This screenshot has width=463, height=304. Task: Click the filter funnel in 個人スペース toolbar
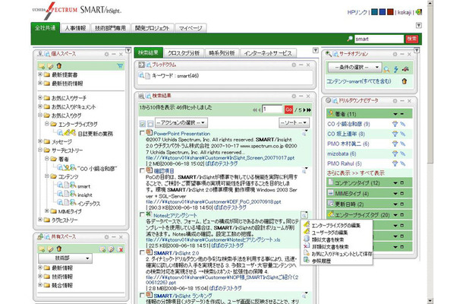[120, 66]
